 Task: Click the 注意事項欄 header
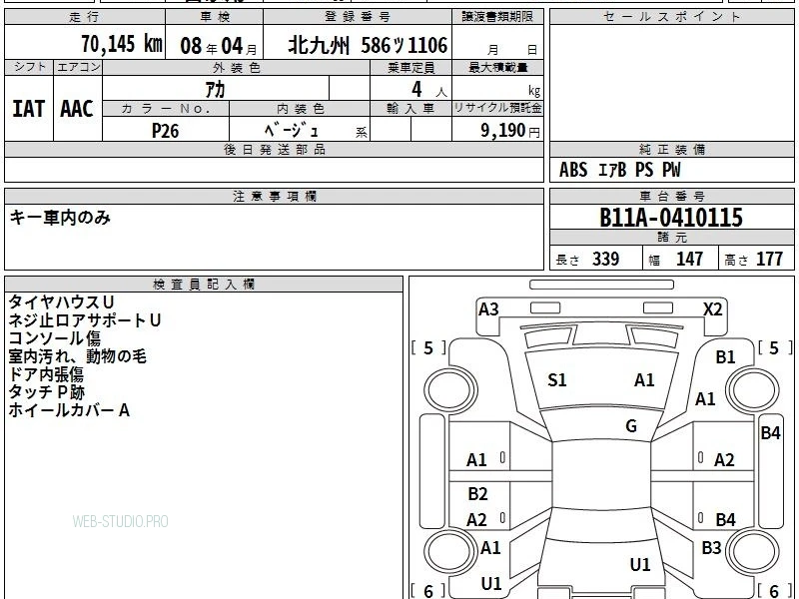tap(274, 196)
